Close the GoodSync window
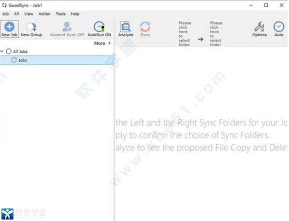This screenshot has width=289, height=221. pos(281,5)
